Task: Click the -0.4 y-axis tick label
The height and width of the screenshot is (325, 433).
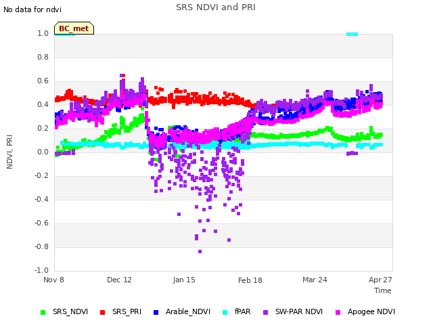Action: pos(41,199)
